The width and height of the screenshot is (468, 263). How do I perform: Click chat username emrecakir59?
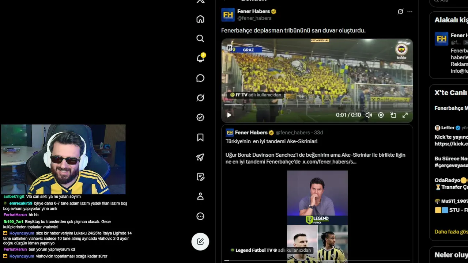(x=21, y=203)
